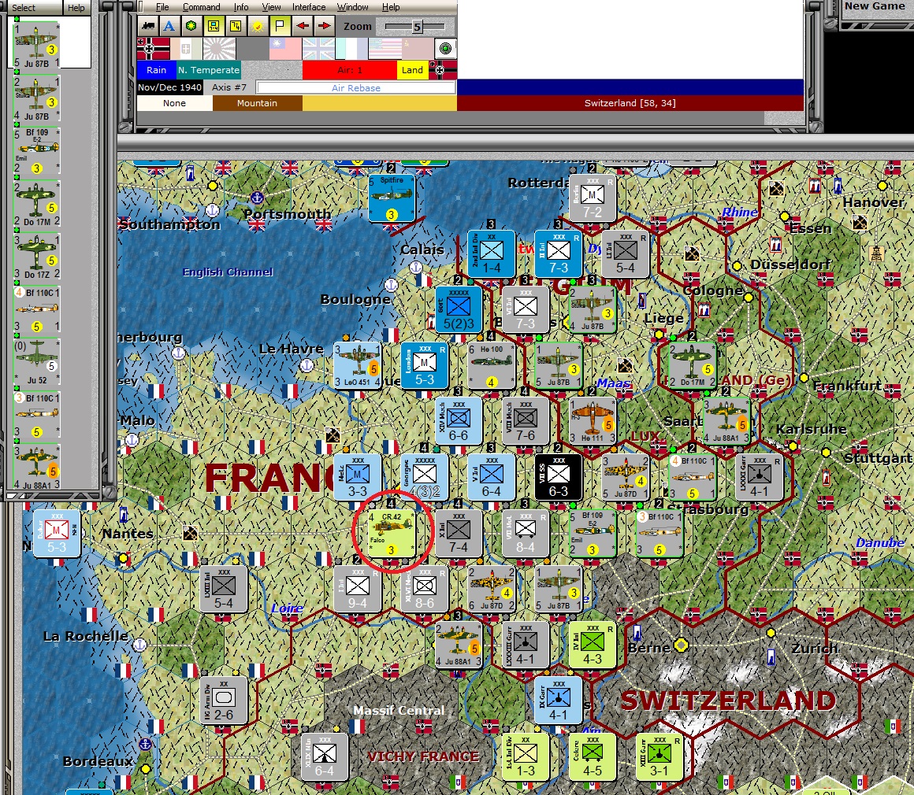Open the Command menu

pyautogui.click(x=201, y=7)
